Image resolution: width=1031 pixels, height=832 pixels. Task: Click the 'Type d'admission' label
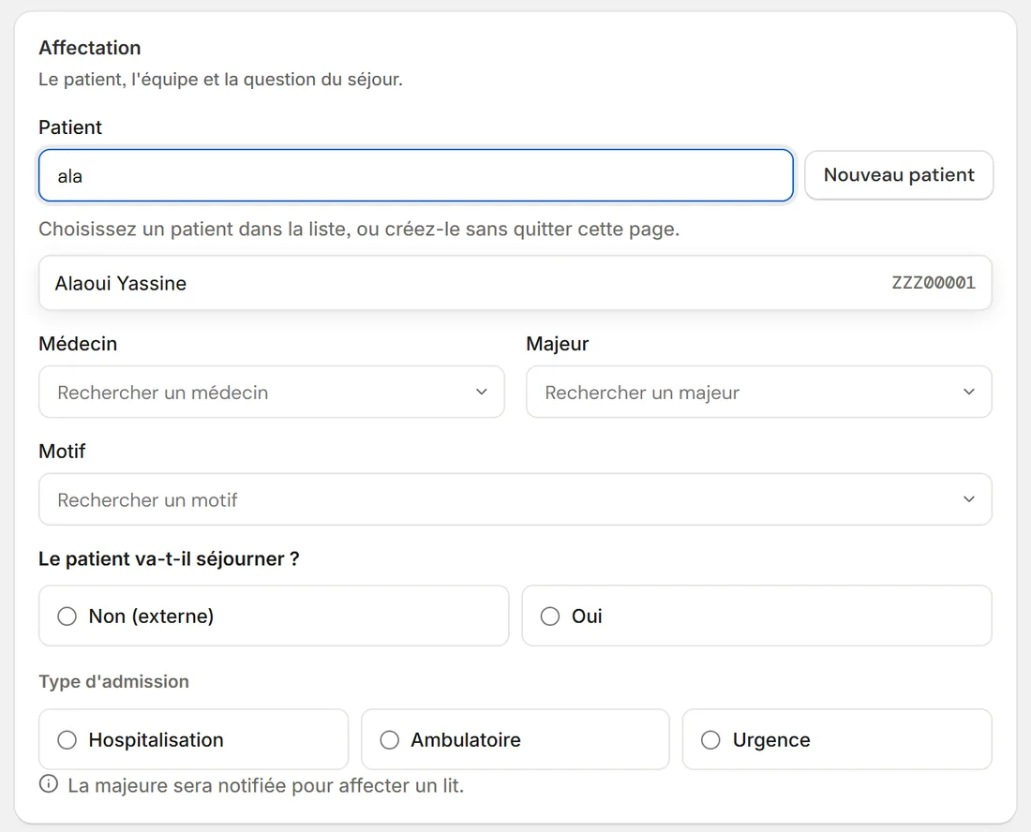coord(113,681)
